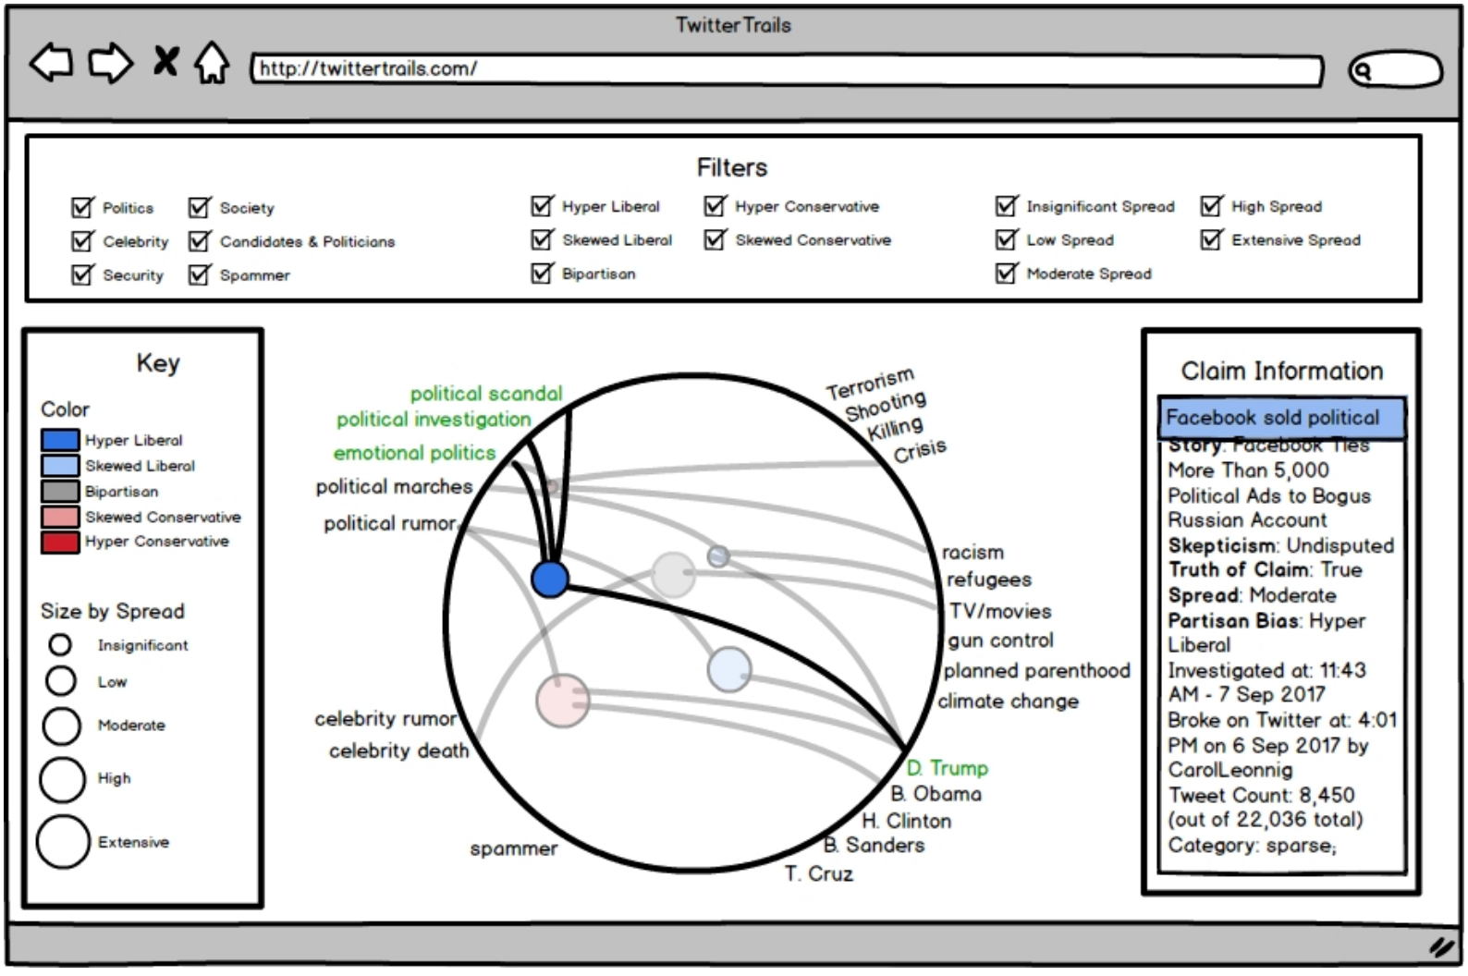Click the Bipartisan gray swatch

[x=60, y=491]
